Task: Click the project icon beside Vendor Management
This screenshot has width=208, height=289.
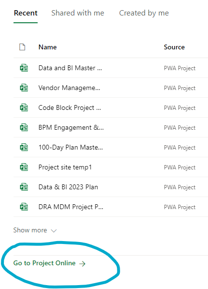Action: coord(24,88)
